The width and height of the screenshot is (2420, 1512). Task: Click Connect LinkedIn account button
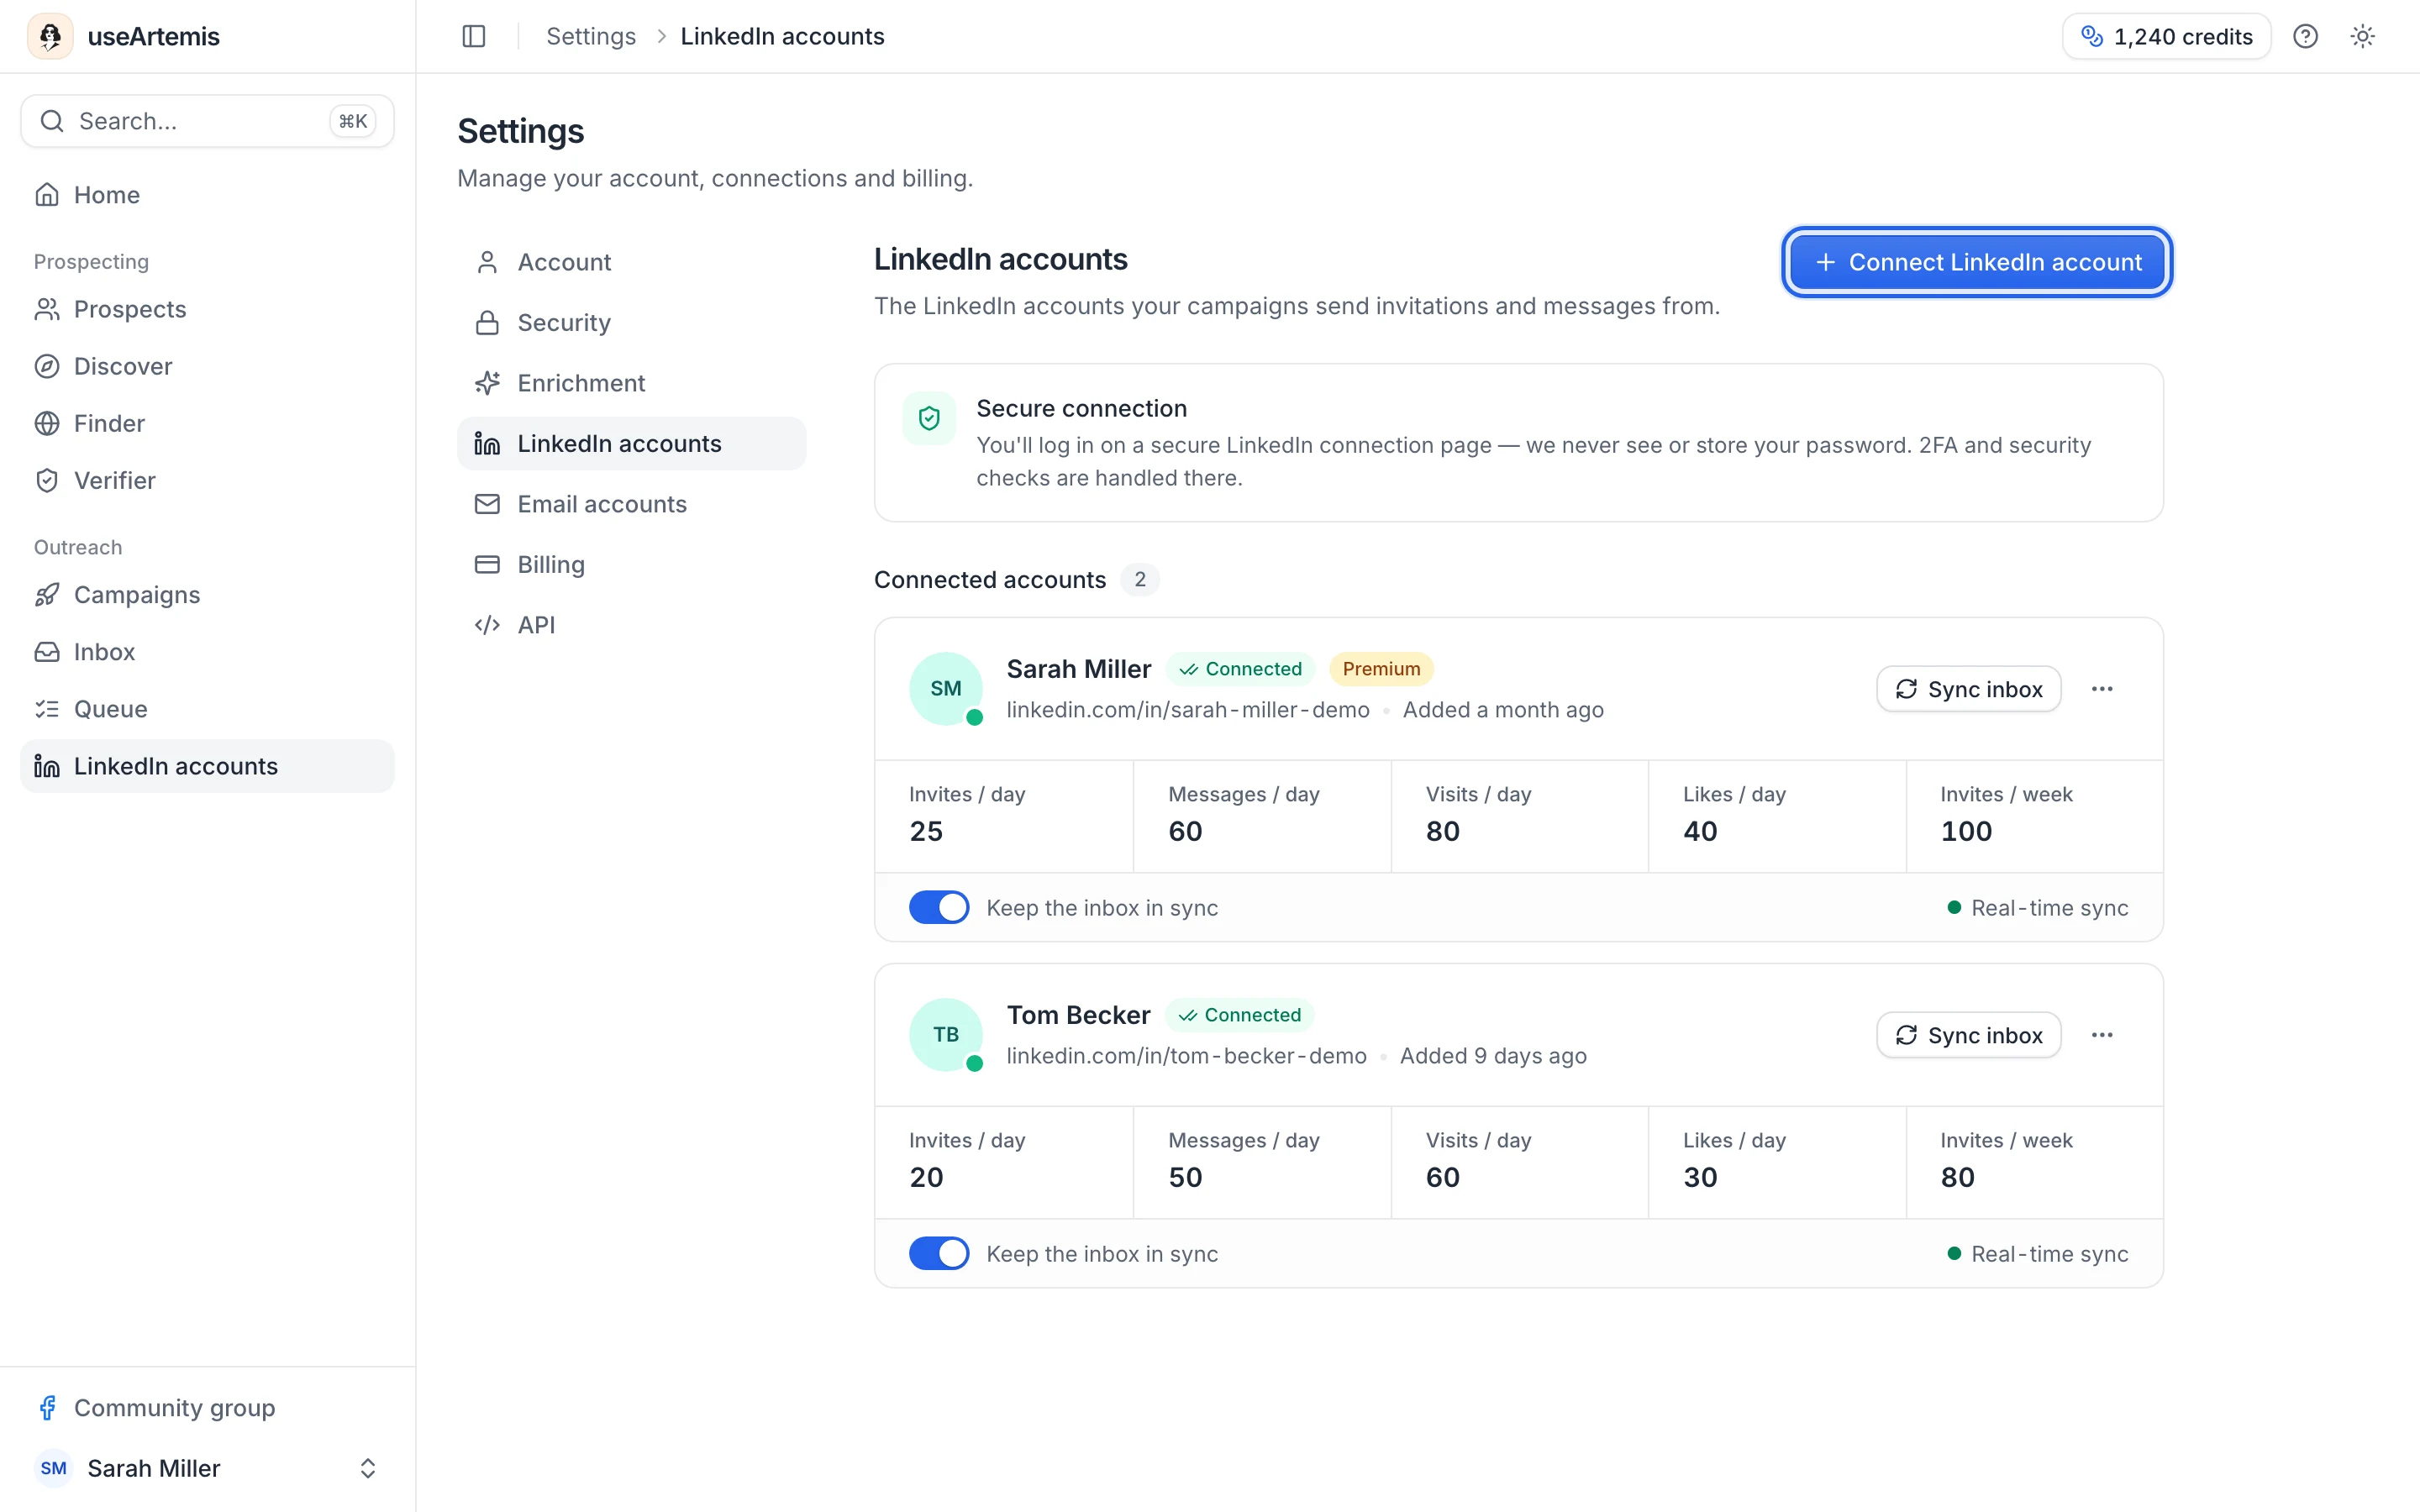(1977, 262)
